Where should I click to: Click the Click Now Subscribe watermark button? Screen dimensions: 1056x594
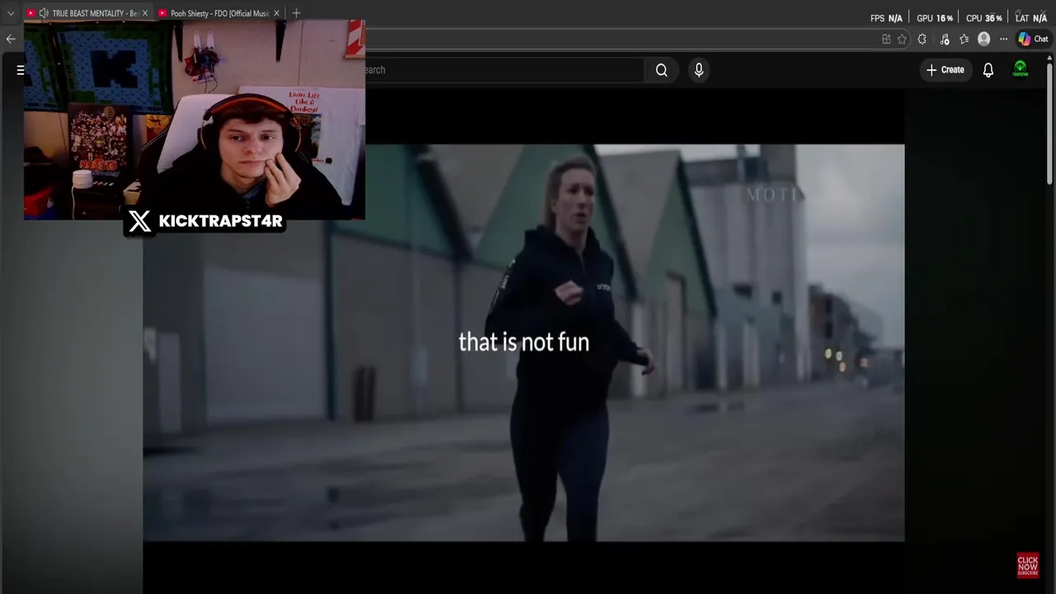click(x=1028, y=565)
